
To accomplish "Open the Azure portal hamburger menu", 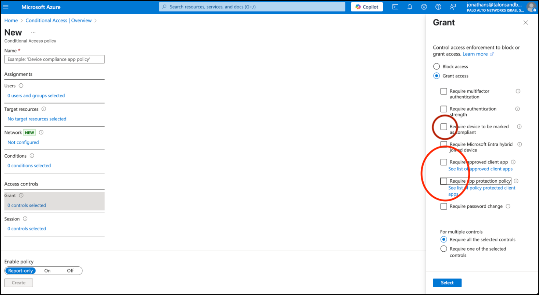I will [x=6, y=7].
